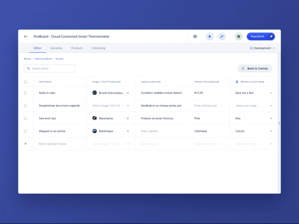The width and height of the screenshot is (299, 224).
Task: Click Martinique image thumbnail
Action: 95,131
